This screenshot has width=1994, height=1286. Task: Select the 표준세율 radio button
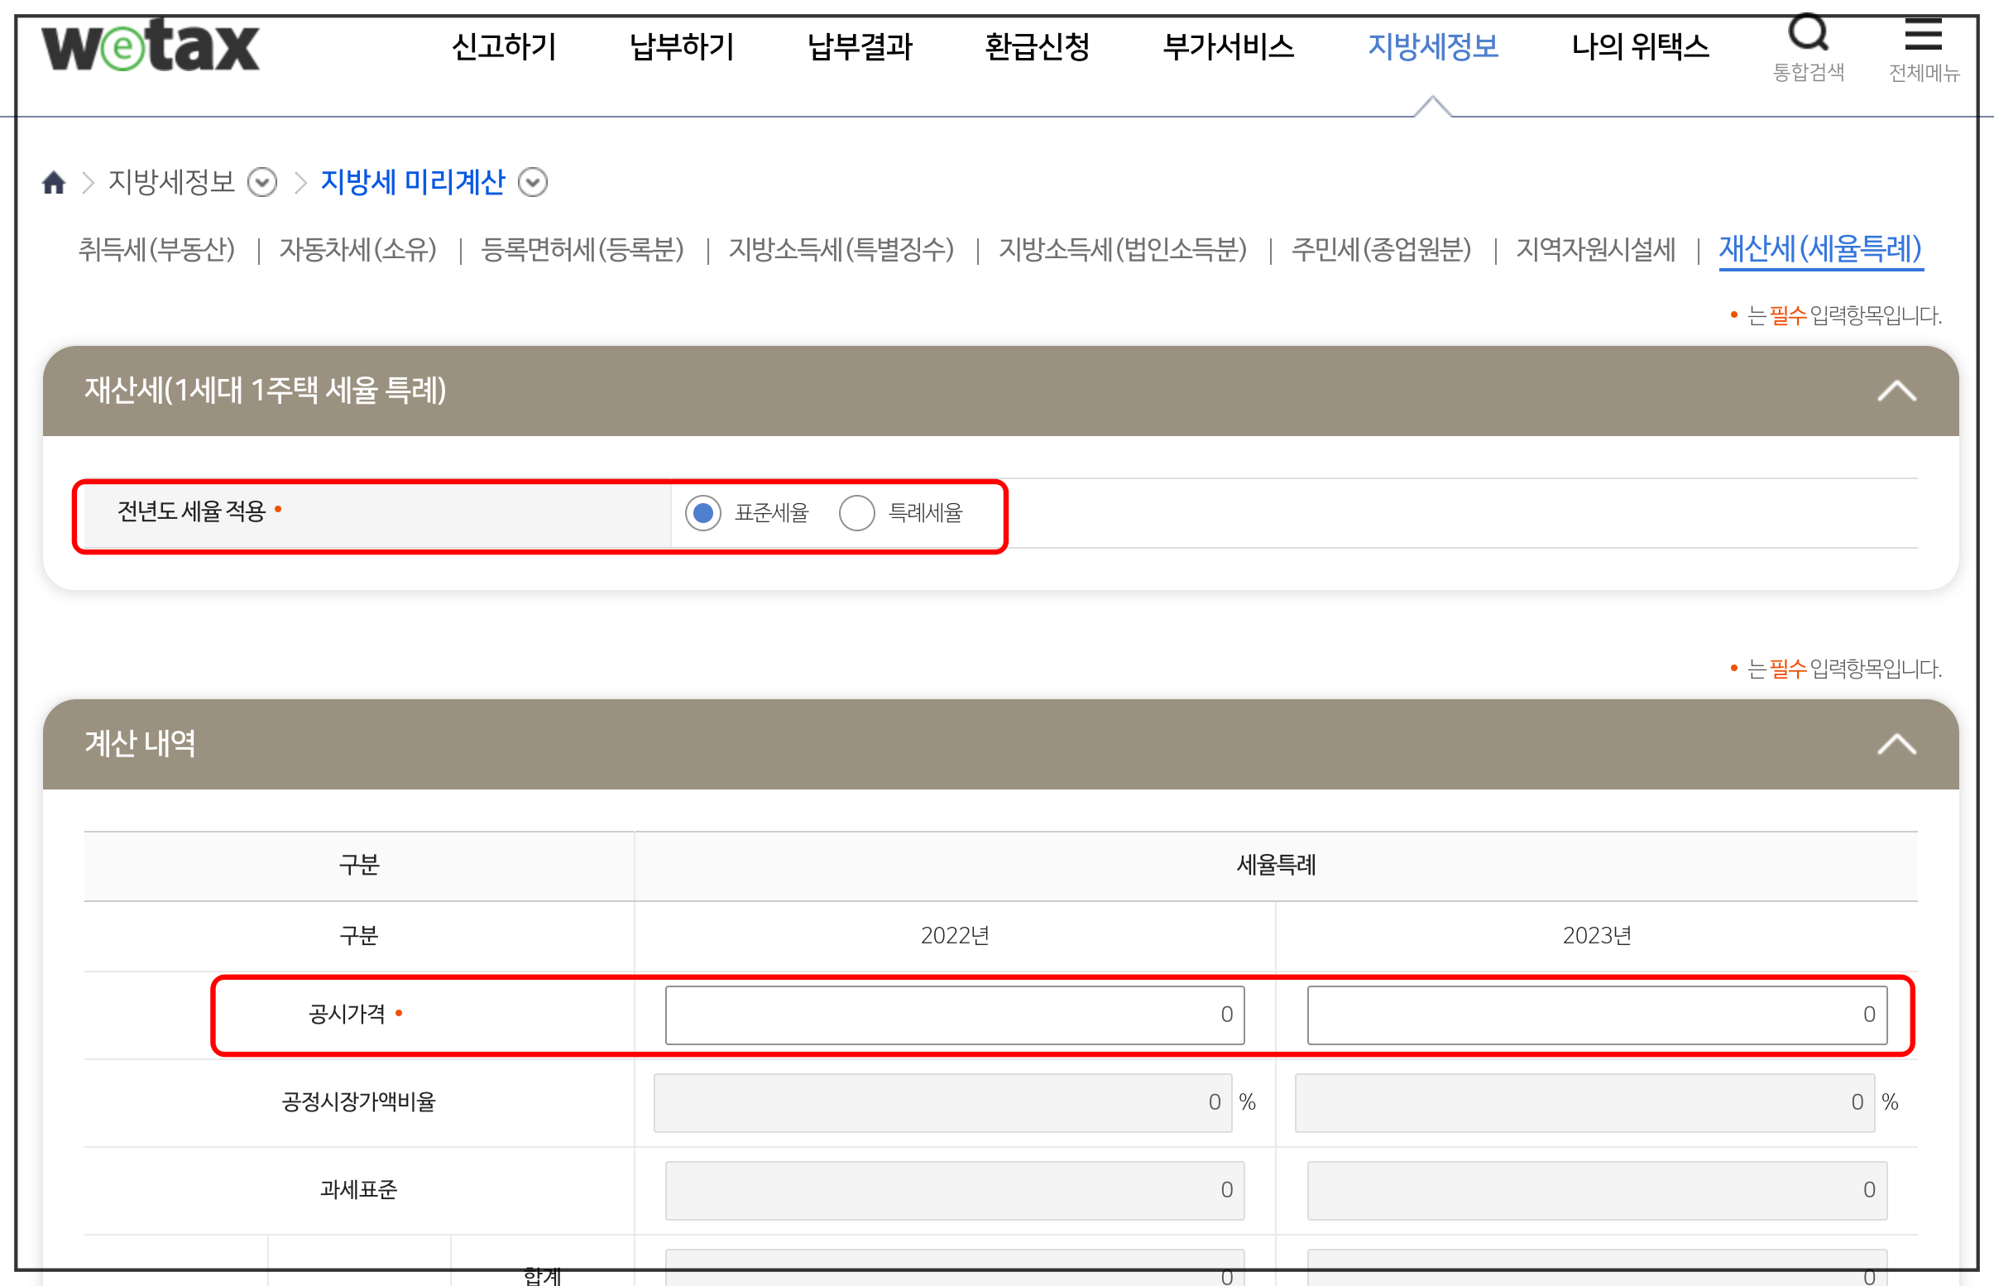coord(702,513)
